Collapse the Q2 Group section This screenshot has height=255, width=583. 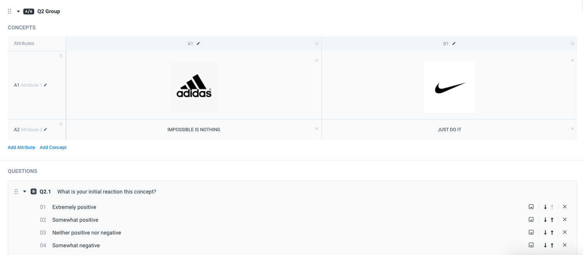click(18, 12)
